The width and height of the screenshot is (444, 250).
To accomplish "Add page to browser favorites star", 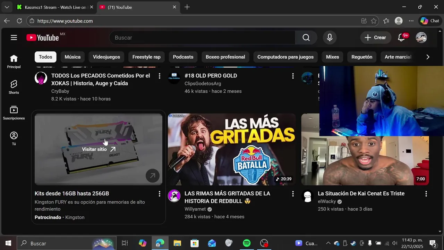I will [374, 21].
